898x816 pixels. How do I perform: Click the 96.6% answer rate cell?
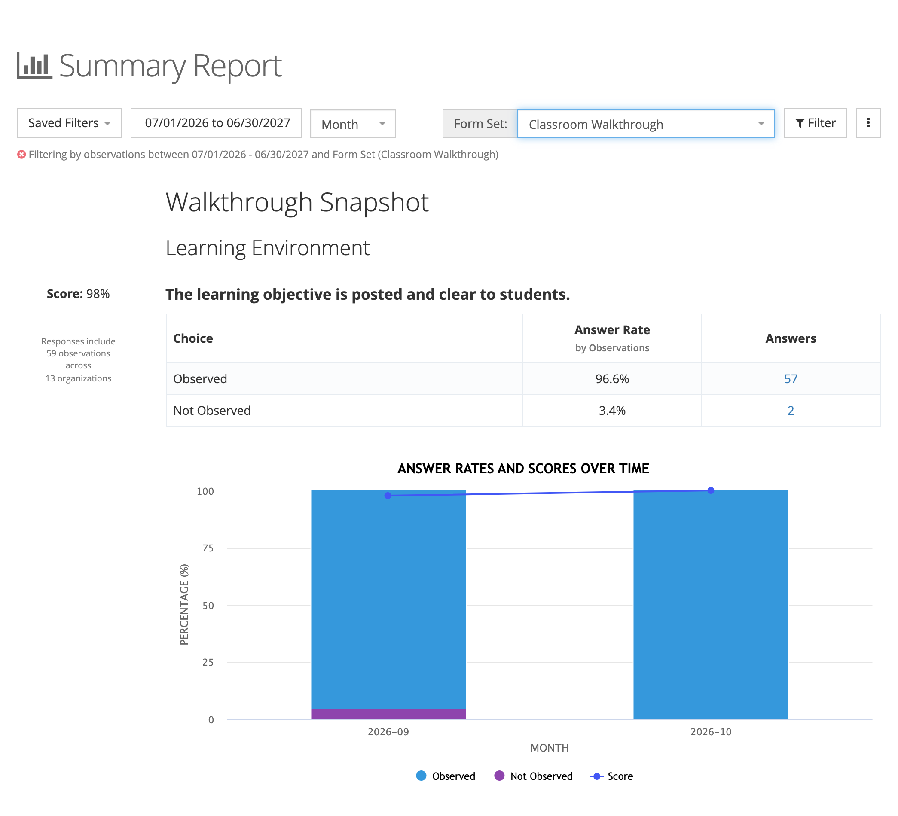point(612,379)
